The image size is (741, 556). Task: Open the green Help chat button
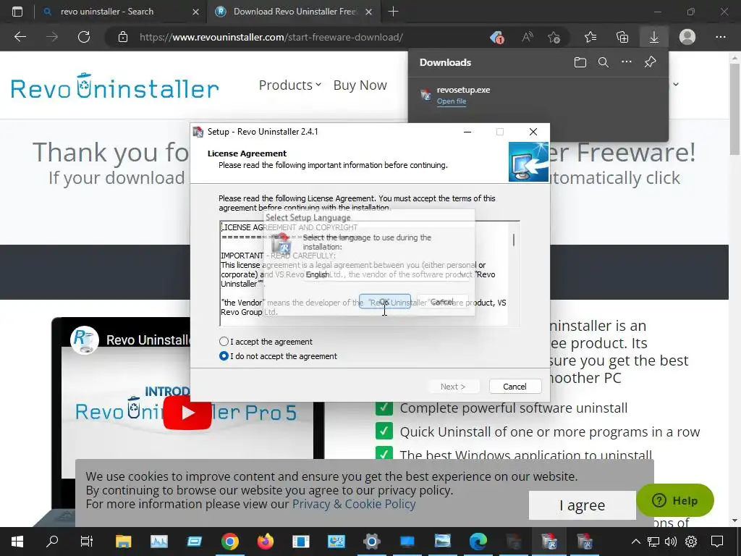coord(675,500)
